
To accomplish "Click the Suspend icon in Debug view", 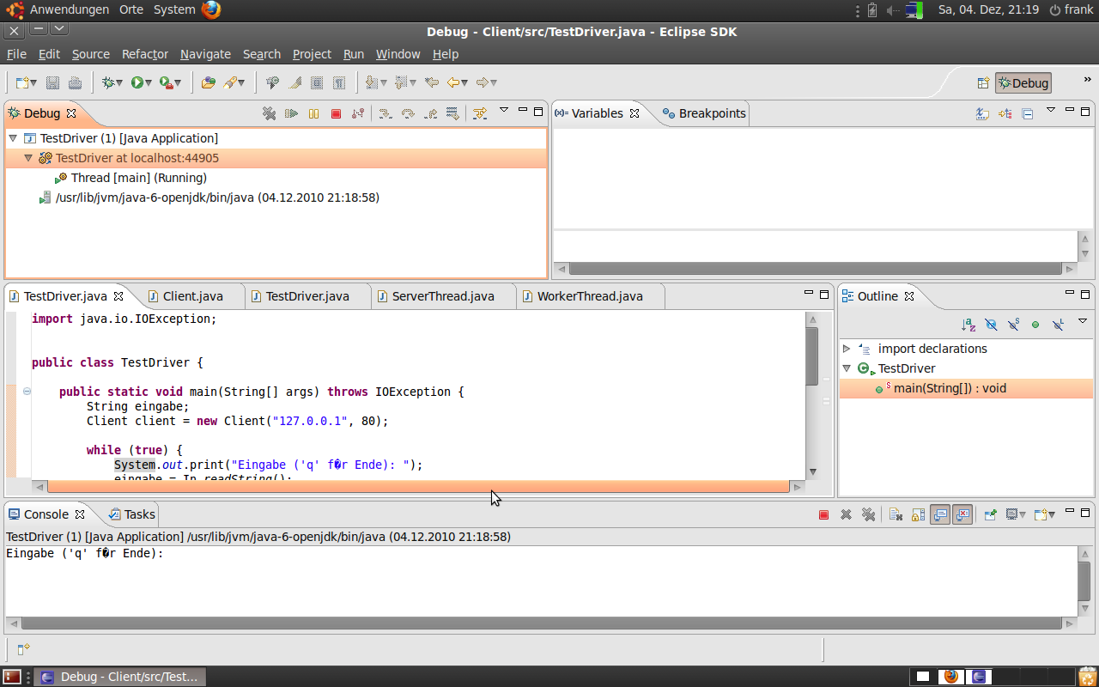I will pos(313,112).
